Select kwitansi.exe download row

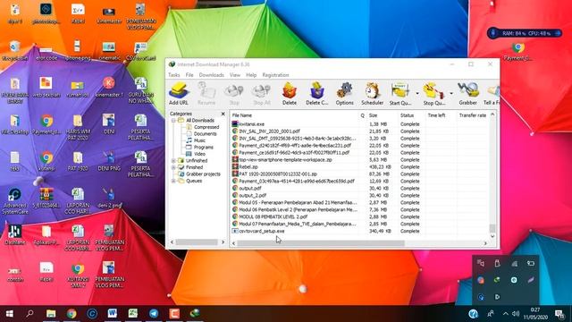pyautogui.click(x=359, y=124)
